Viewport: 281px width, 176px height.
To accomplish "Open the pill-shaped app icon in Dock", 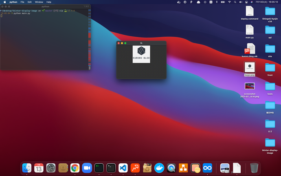I will (195, 168).
